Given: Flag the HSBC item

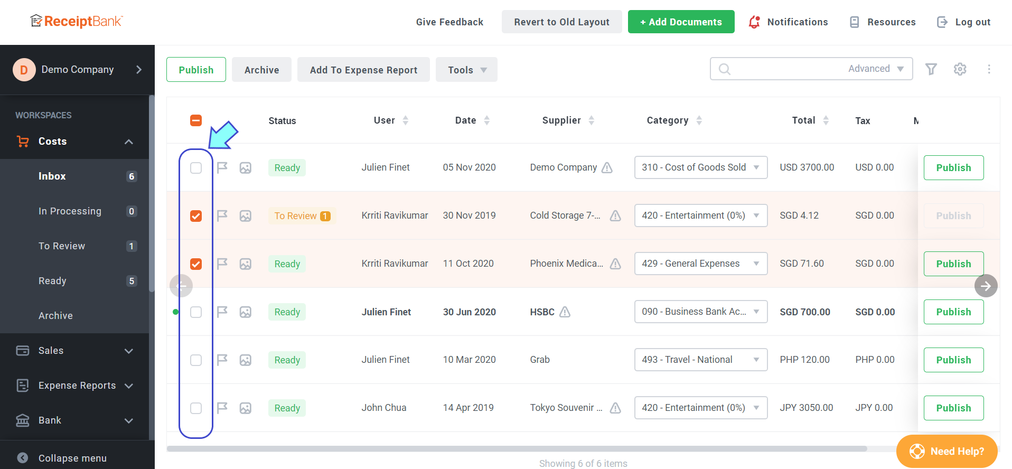Looking at the screenshot, I should pos(222,312).
